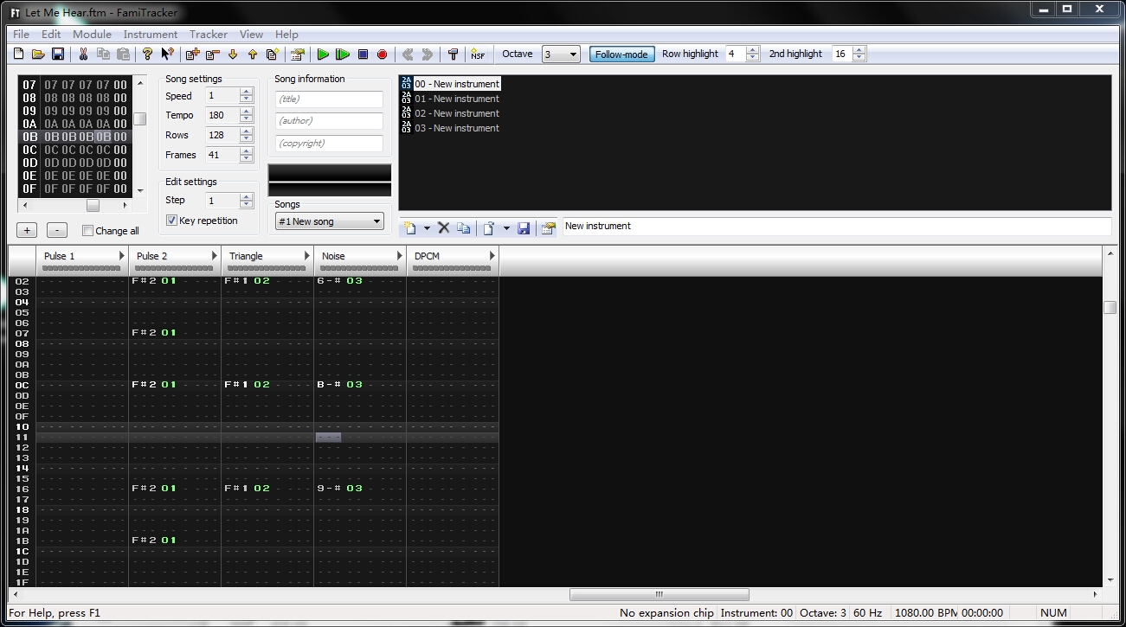Click the frame list horizontal scrollbar thumb
Image resolution: width=1126 pixels, height=627 pixels.
pyautogui.click(x=93, y=206)
